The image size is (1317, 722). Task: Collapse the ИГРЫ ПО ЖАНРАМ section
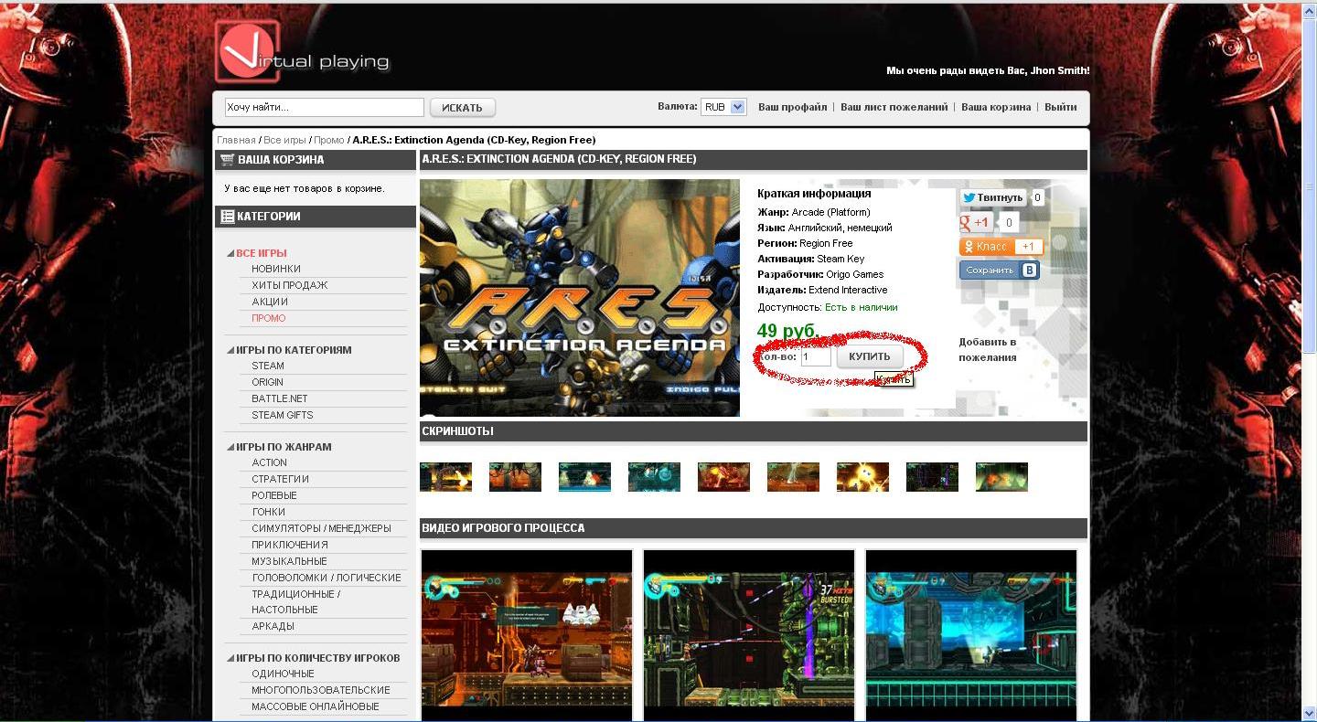tap(230, 447)
